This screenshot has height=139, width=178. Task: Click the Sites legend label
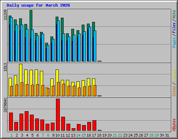coord(174,91)
